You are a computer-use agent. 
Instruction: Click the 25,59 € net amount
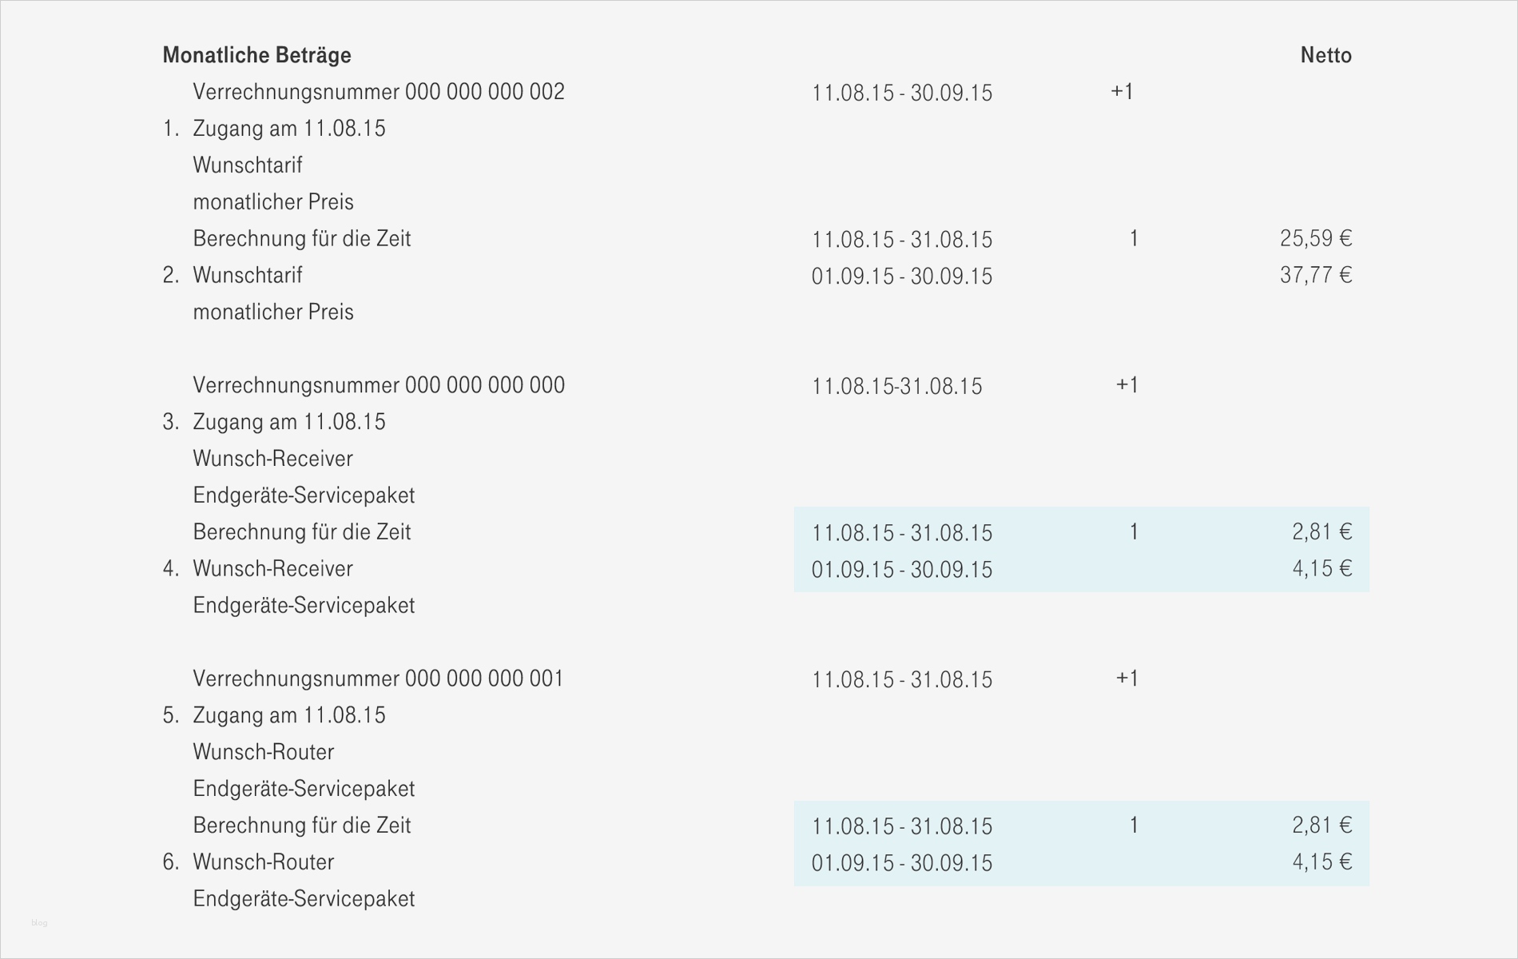coord(1315,238)
